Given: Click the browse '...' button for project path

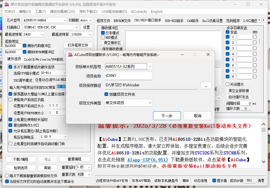Looking at the screenshot, I should (206, 85).
